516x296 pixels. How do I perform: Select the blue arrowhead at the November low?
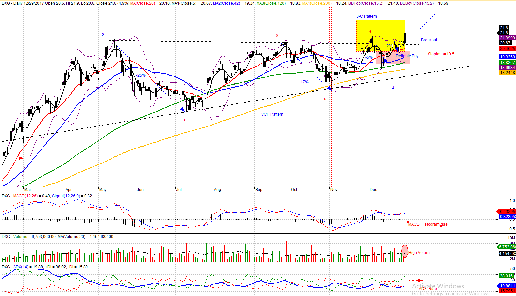pyautogui.click(x=330, y=88)
